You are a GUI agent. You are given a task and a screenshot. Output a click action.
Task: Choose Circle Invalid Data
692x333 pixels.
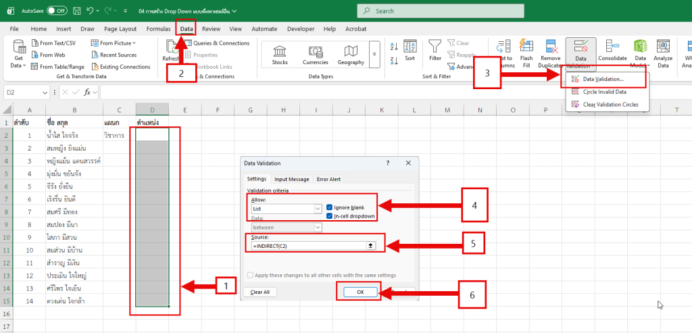(608, 92)
